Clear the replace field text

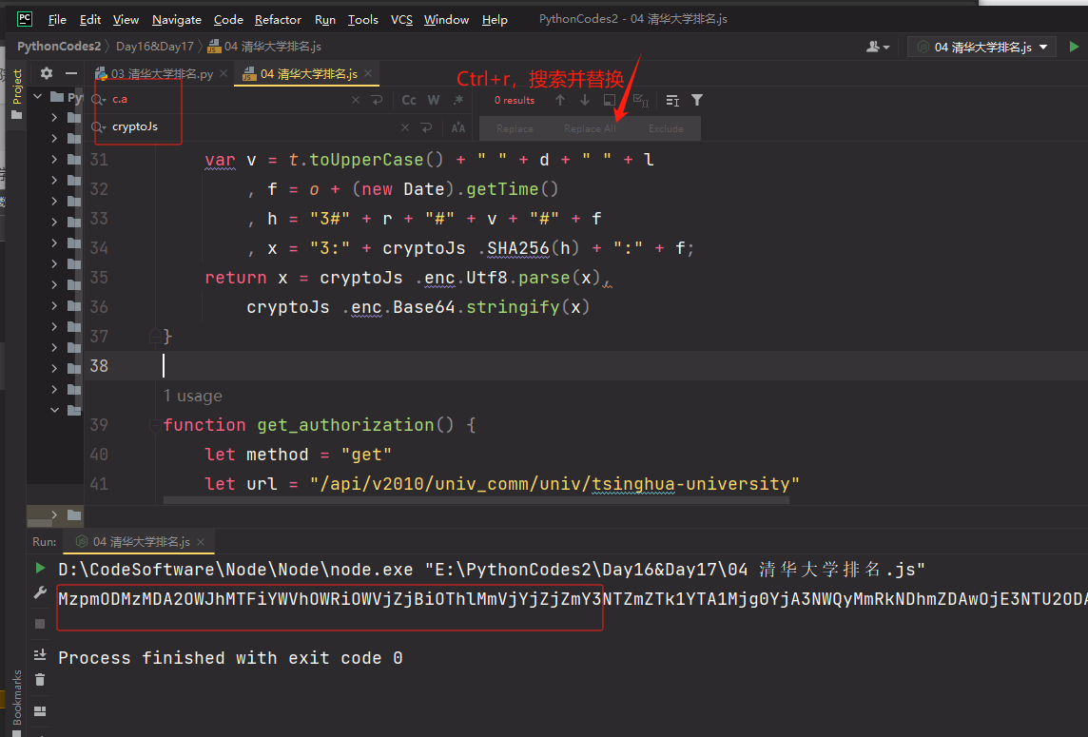point(405,127)
